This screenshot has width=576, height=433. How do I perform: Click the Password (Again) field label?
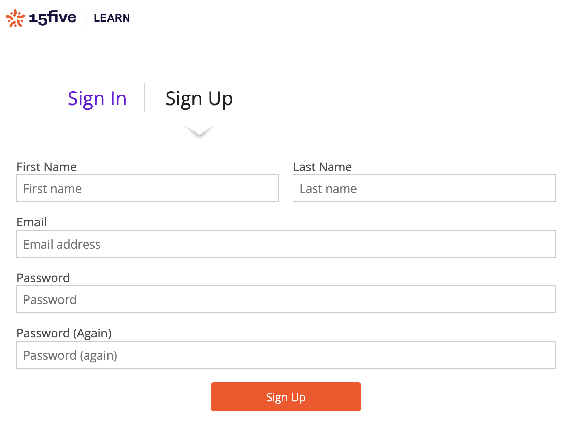(64, 333)
